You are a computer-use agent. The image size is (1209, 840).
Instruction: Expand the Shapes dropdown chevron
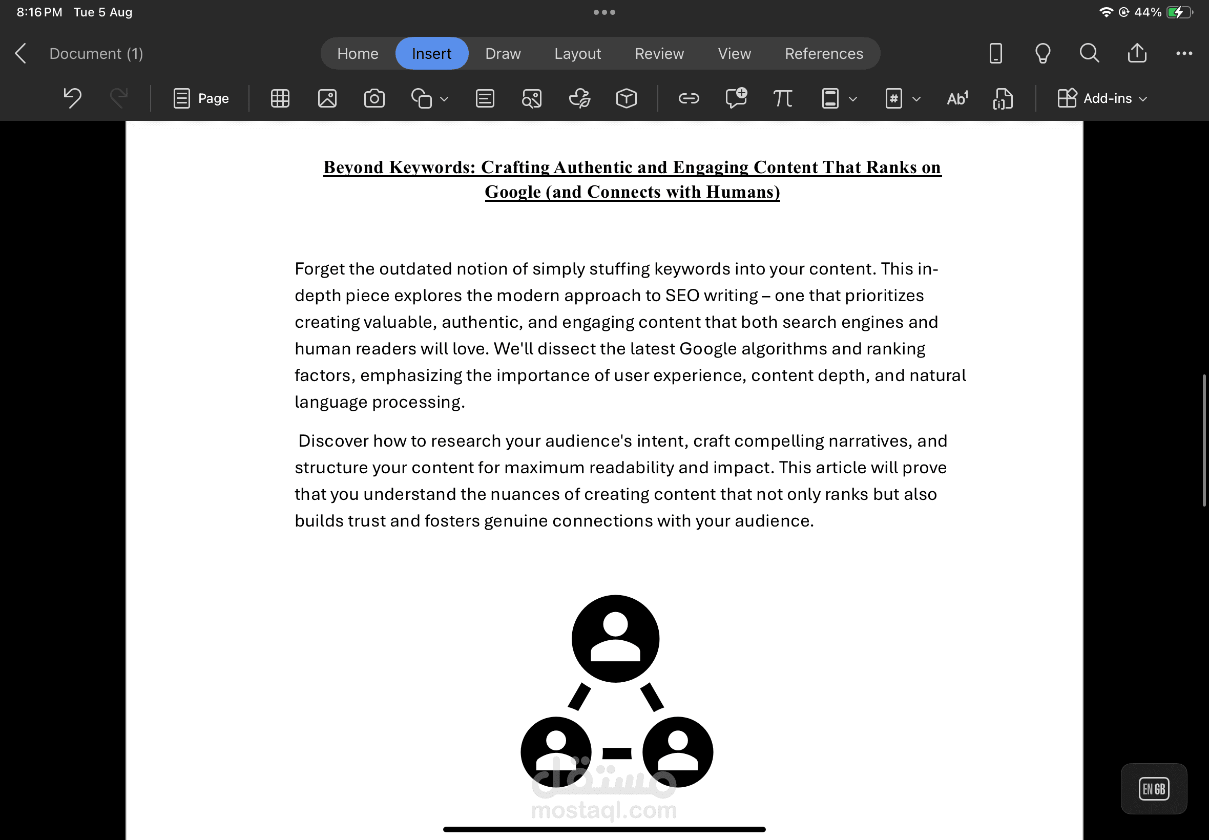coord(444,99)
